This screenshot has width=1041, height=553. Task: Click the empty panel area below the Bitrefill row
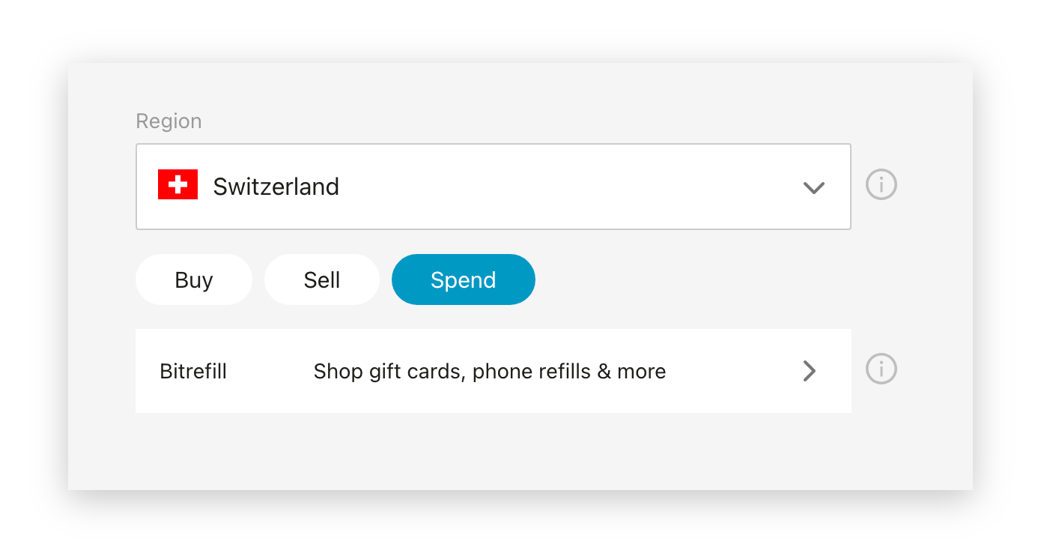pyautogui.click(x=493, y=451)
